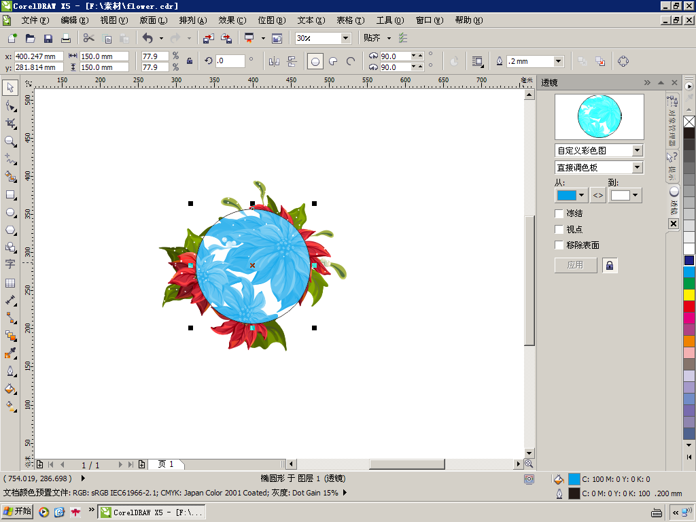Open the outline width dropdown
696x522 pixels.
click(x=559, y=61)
